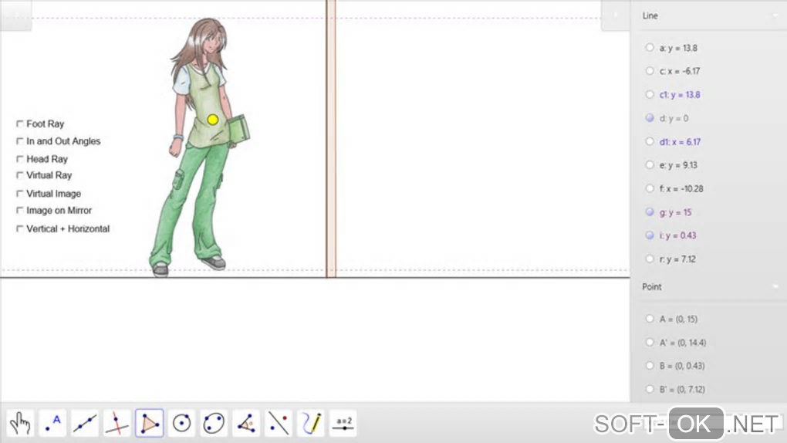
Task: Toggle visibility of line a: y = 13.8
Action: click(650, 47)
